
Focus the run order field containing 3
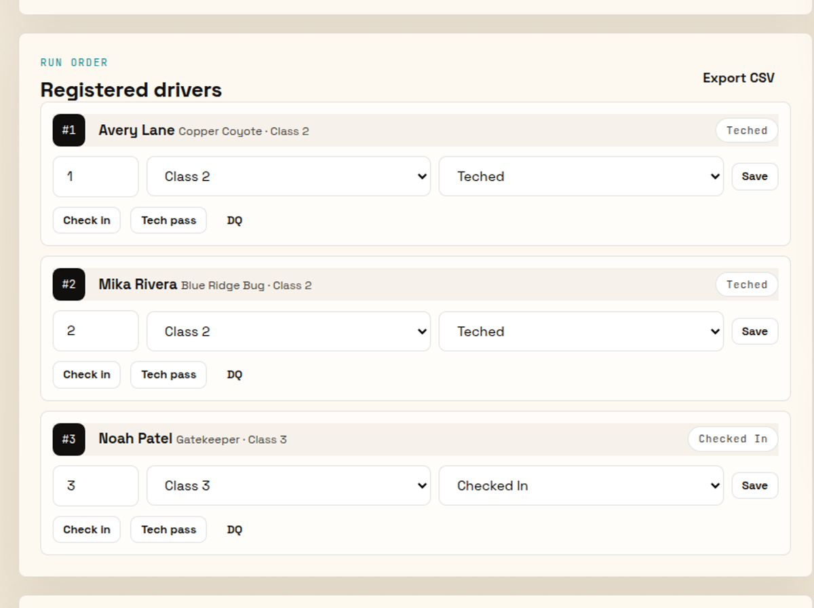click(96, 486)
